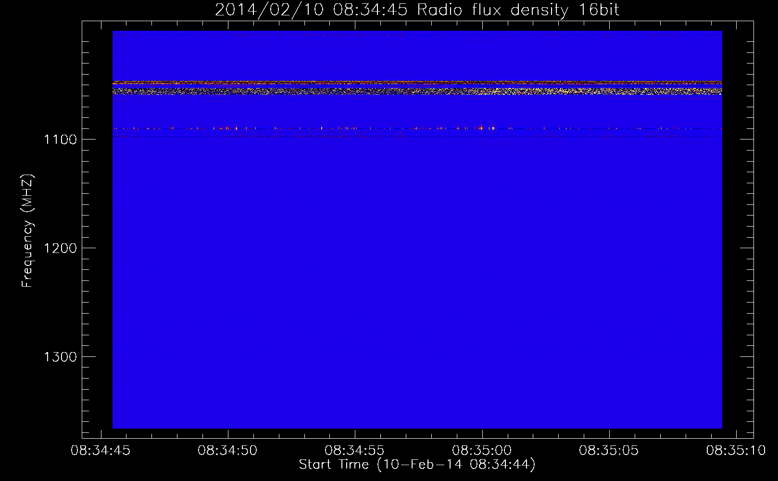The width and height of the screenshot is (778, 481).
Task: Click the "Frequency (MHZ)" axis label
Action: click(27, 231)
